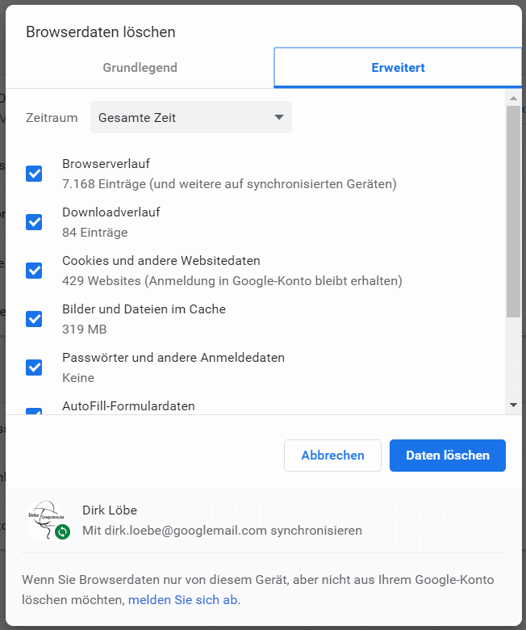Toggle the Downloadverlauf checkbox
Image resolution: width=526 pixels, height=630 pixels.
34,222
